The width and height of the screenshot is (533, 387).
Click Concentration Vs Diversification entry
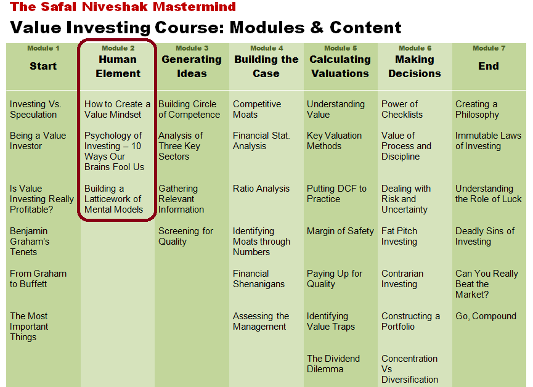click(x=410, y=369)
